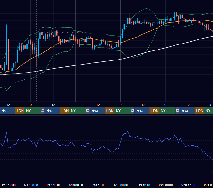
Task: Click the 東京 session block above 3/19 12:00
Action: click(142, 111)
